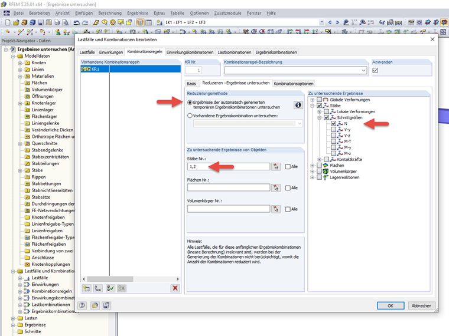This screenshot has width=449, height=336.
Task: Close the Lastfälle und Kombinationen dialog
Action: pos(432,39)
